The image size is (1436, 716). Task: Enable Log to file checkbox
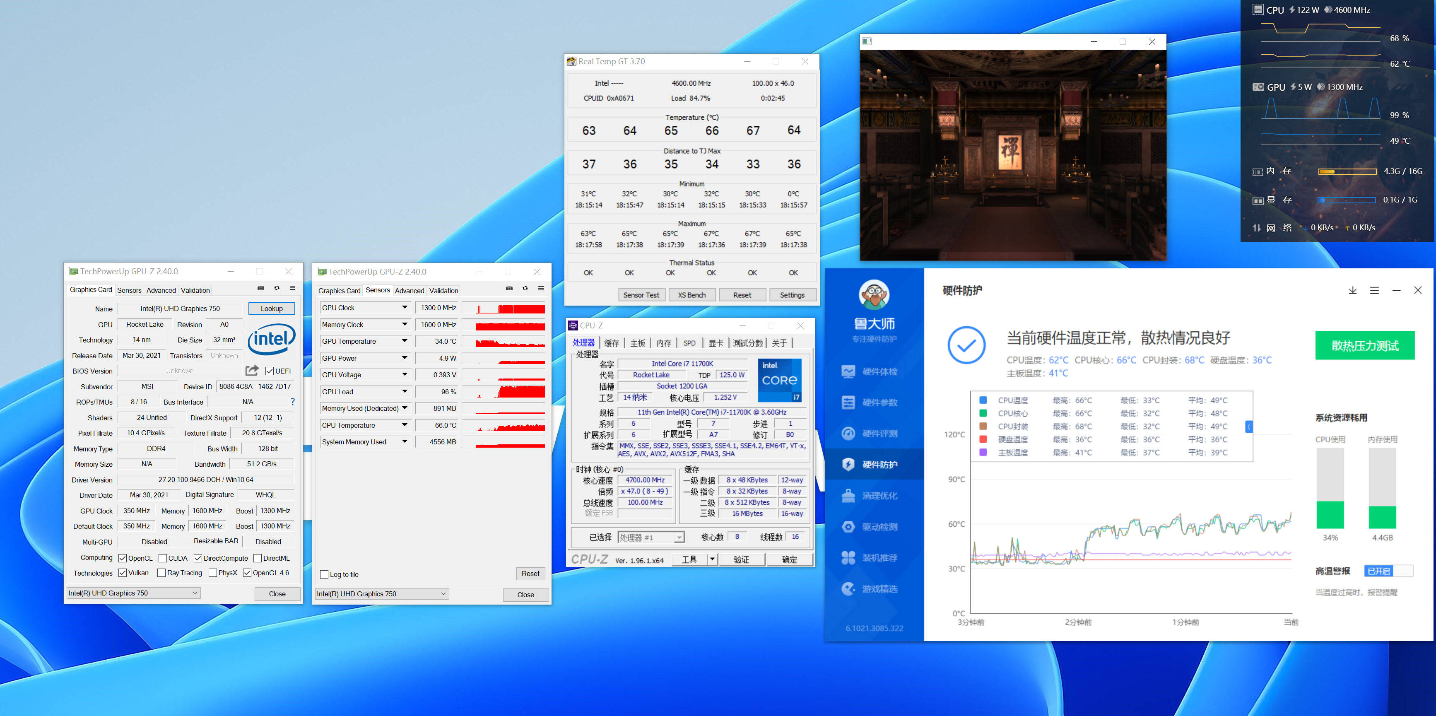click(x=325, y=574)
